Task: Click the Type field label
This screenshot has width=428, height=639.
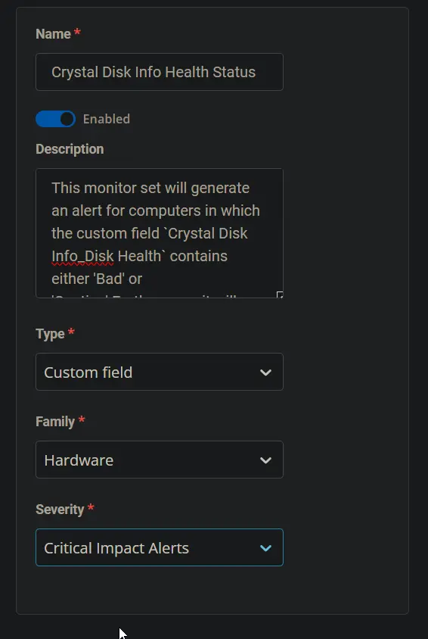Action: [x=50, y=334]
